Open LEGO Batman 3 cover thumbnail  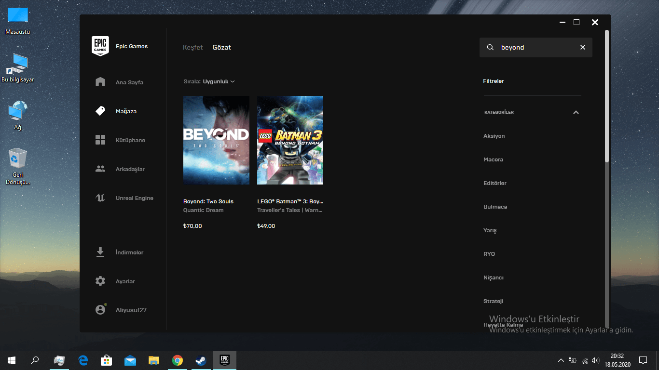click(290, 140)
